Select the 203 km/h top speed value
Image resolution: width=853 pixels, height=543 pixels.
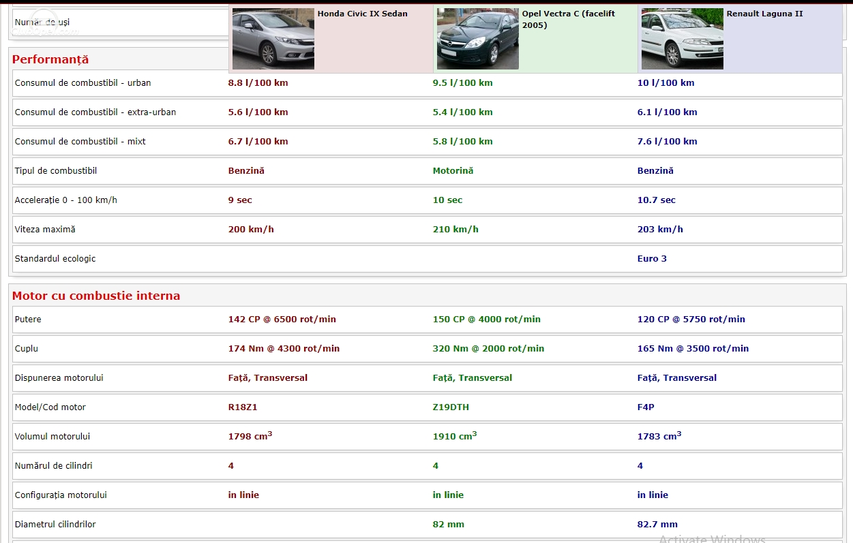click(x=660, y=230)
